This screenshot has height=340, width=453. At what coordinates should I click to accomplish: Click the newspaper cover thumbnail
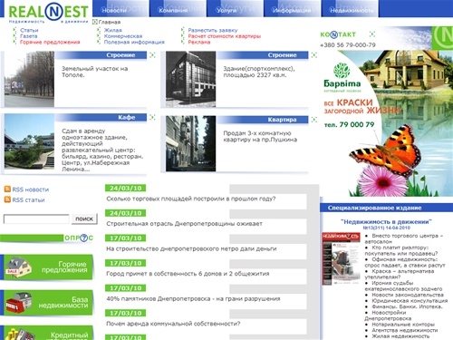(341, 258)
